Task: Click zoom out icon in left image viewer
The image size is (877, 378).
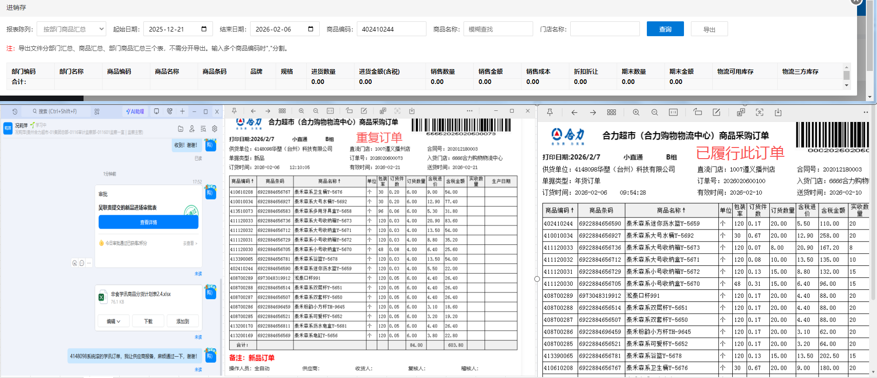Action: tap(316, 111)
